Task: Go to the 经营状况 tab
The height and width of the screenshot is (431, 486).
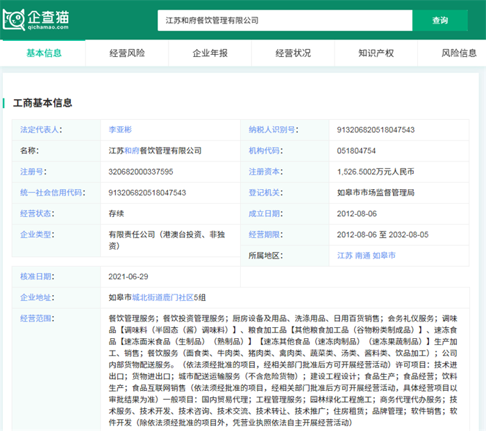Action: click(293, 53)
